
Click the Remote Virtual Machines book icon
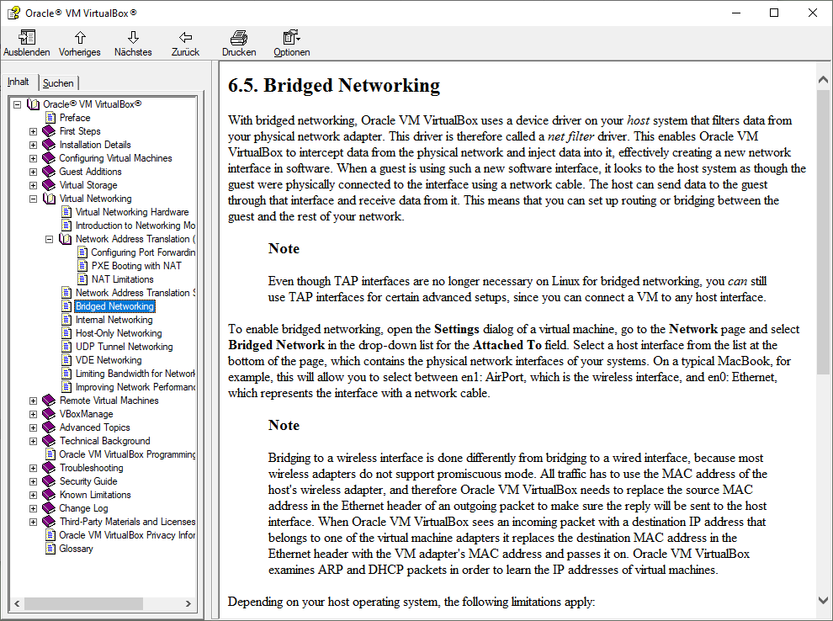tap(49, 401)
